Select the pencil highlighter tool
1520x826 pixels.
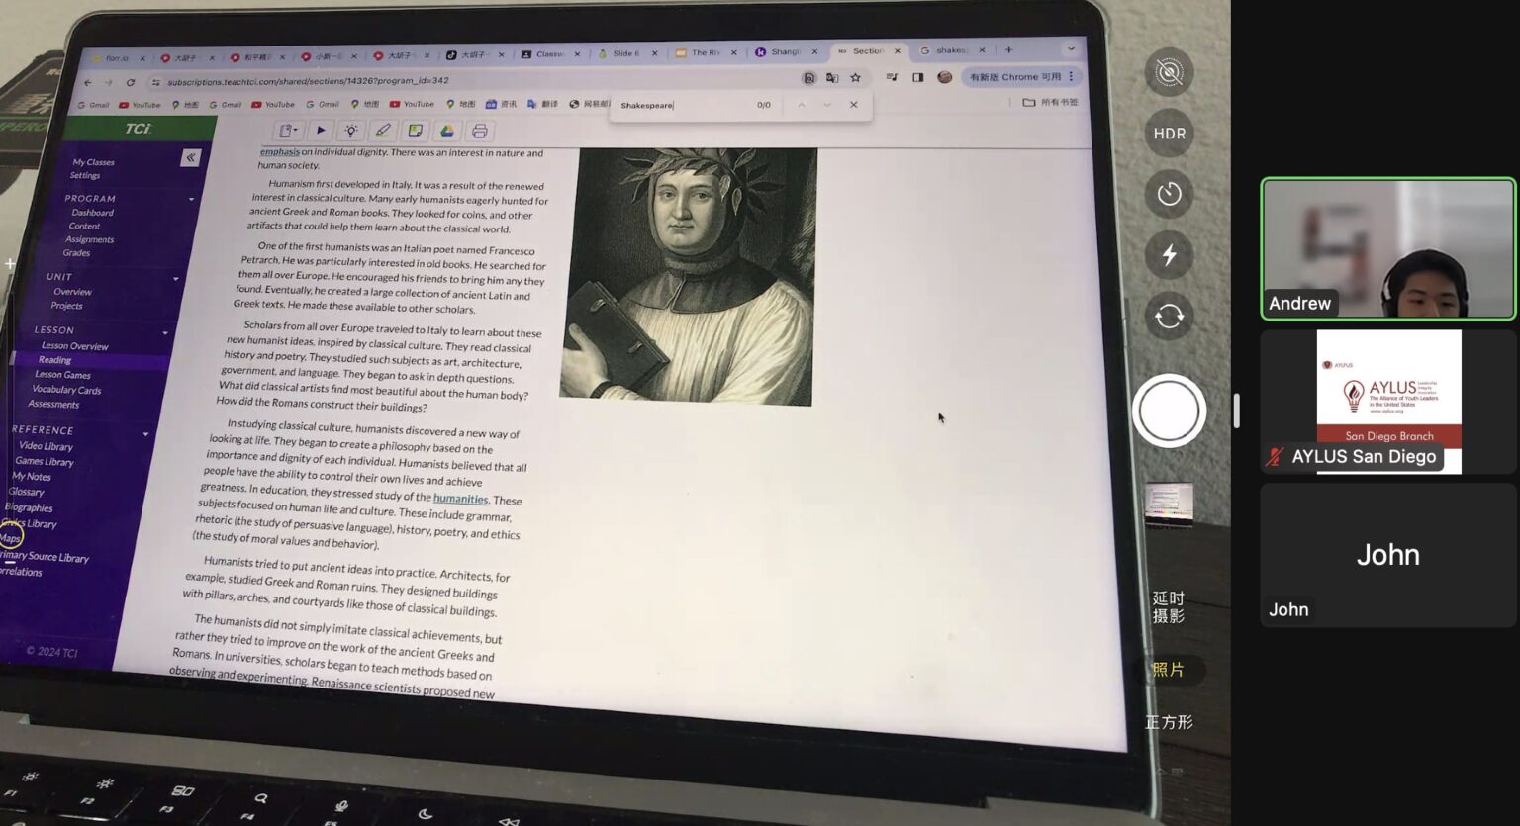pos(383,131)
